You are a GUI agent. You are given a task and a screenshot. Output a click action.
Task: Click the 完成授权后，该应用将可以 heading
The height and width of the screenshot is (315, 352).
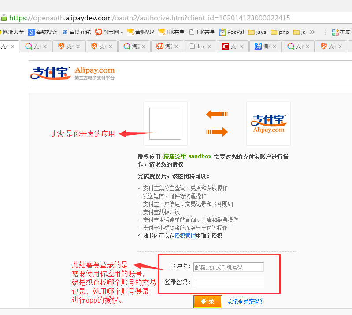pos(174,177)
